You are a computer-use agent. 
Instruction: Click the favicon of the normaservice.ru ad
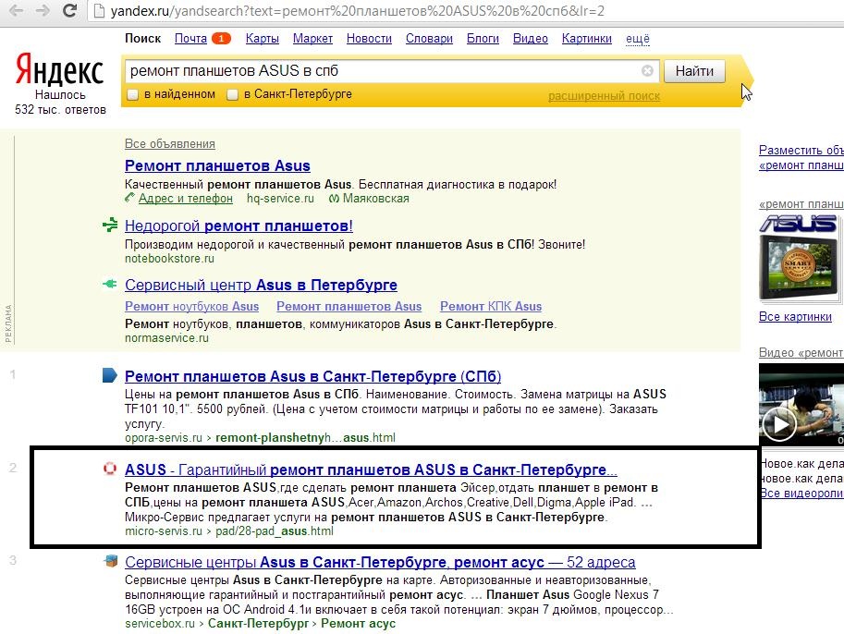click(110, 284)
